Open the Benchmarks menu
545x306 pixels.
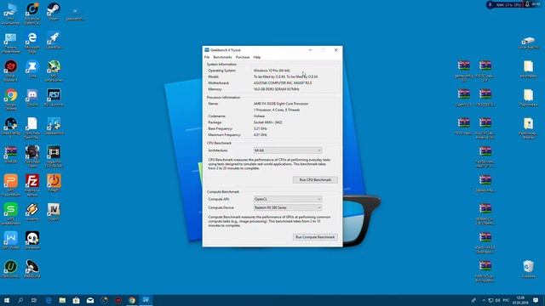[222, 57]
